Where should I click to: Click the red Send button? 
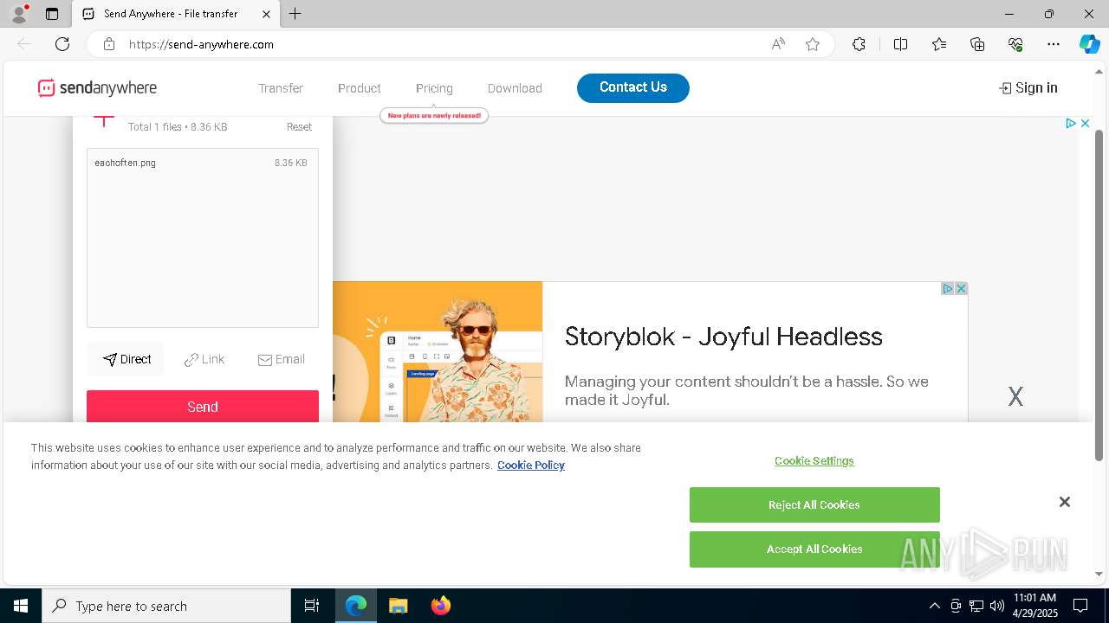tap(203, 407)
